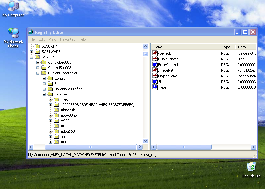Click the SECURITY folder icon
The height and width of the screenshot is (189, 265).
coord(38,46)
